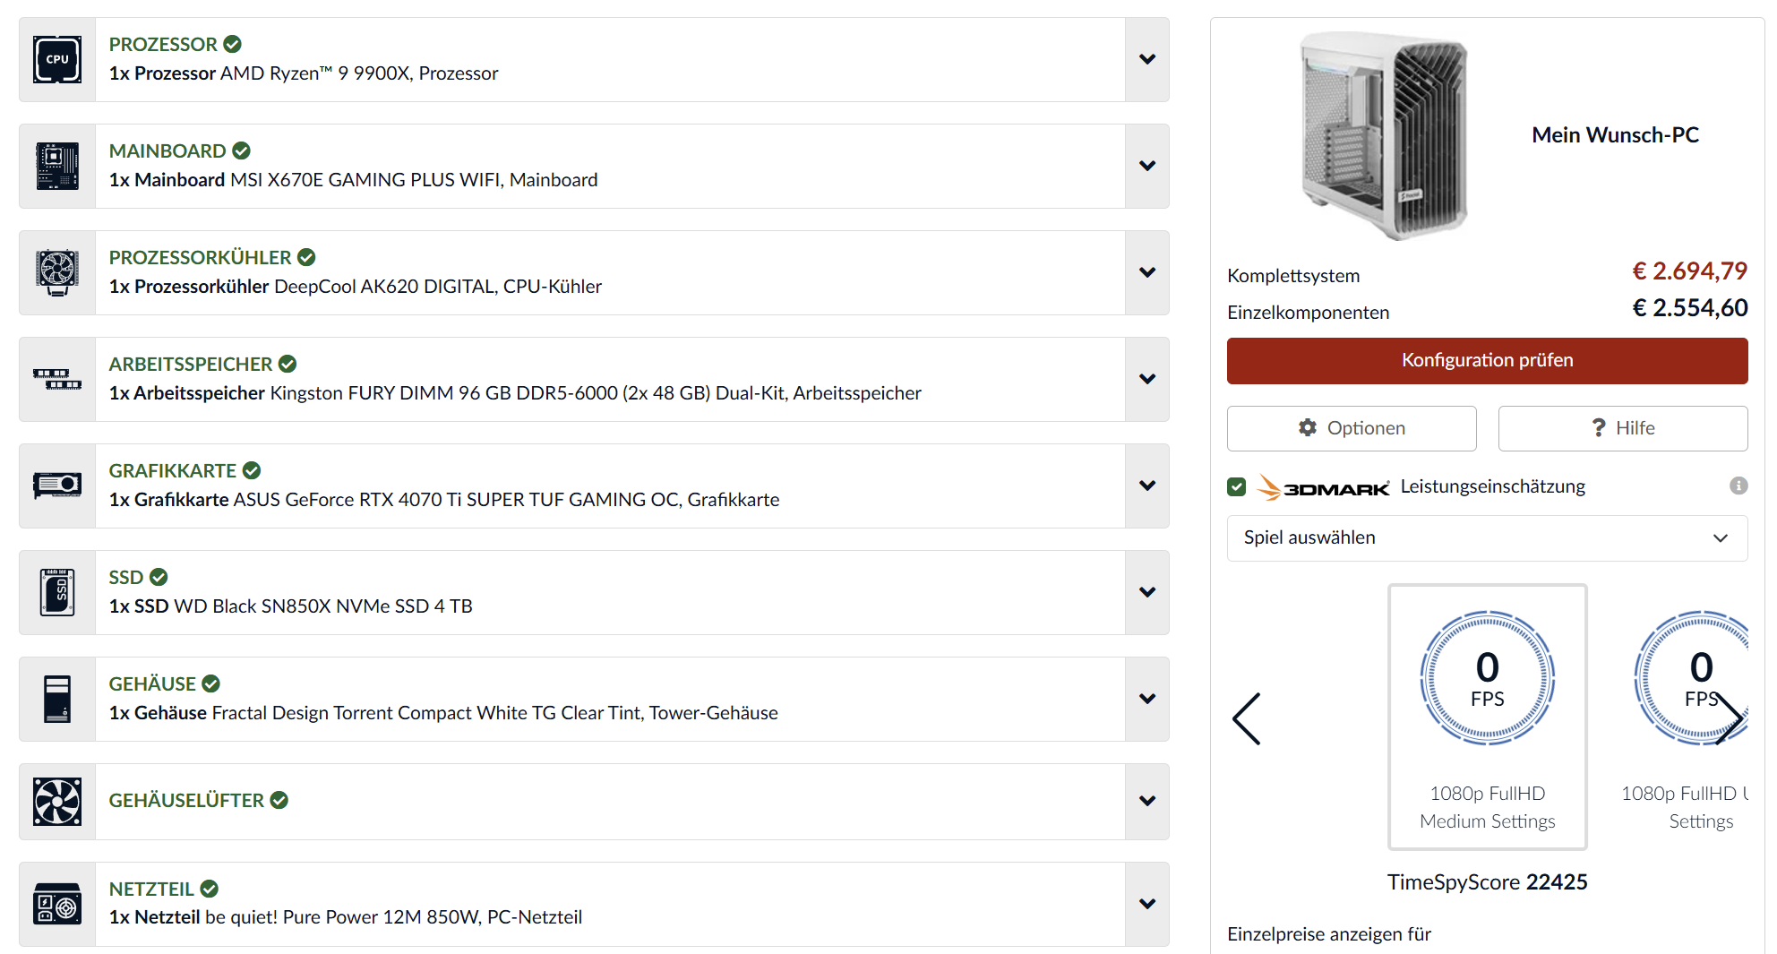The image size is (1777, 954).
Task: Click the 3DMark info icon
Action: [x=1738, y=486]
